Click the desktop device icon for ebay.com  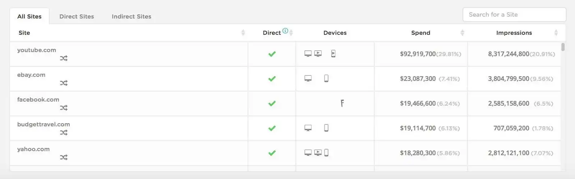click(308, 78)
